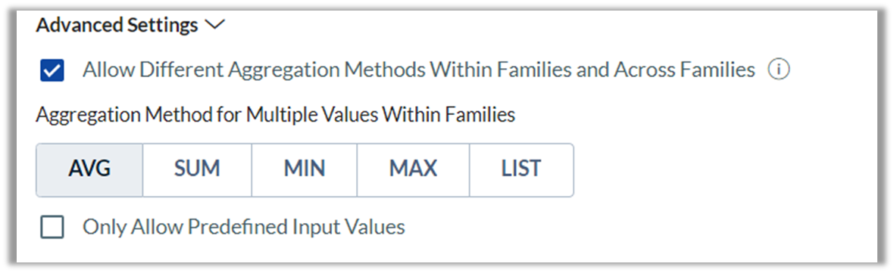The height and width of the screenshot is (273, 894).
Task: Switch aggregation method to SUM
Action: (x=197, y=169)
